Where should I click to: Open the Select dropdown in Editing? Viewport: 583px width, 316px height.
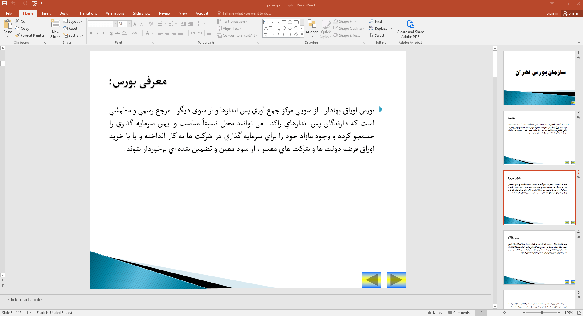click(378, 36)
